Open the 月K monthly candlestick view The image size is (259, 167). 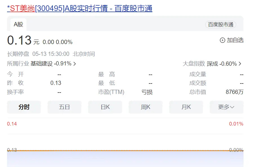(x=186, y=107)
